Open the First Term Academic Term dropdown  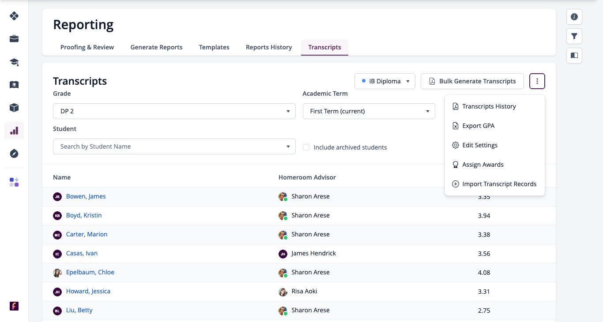coord(369,111)
